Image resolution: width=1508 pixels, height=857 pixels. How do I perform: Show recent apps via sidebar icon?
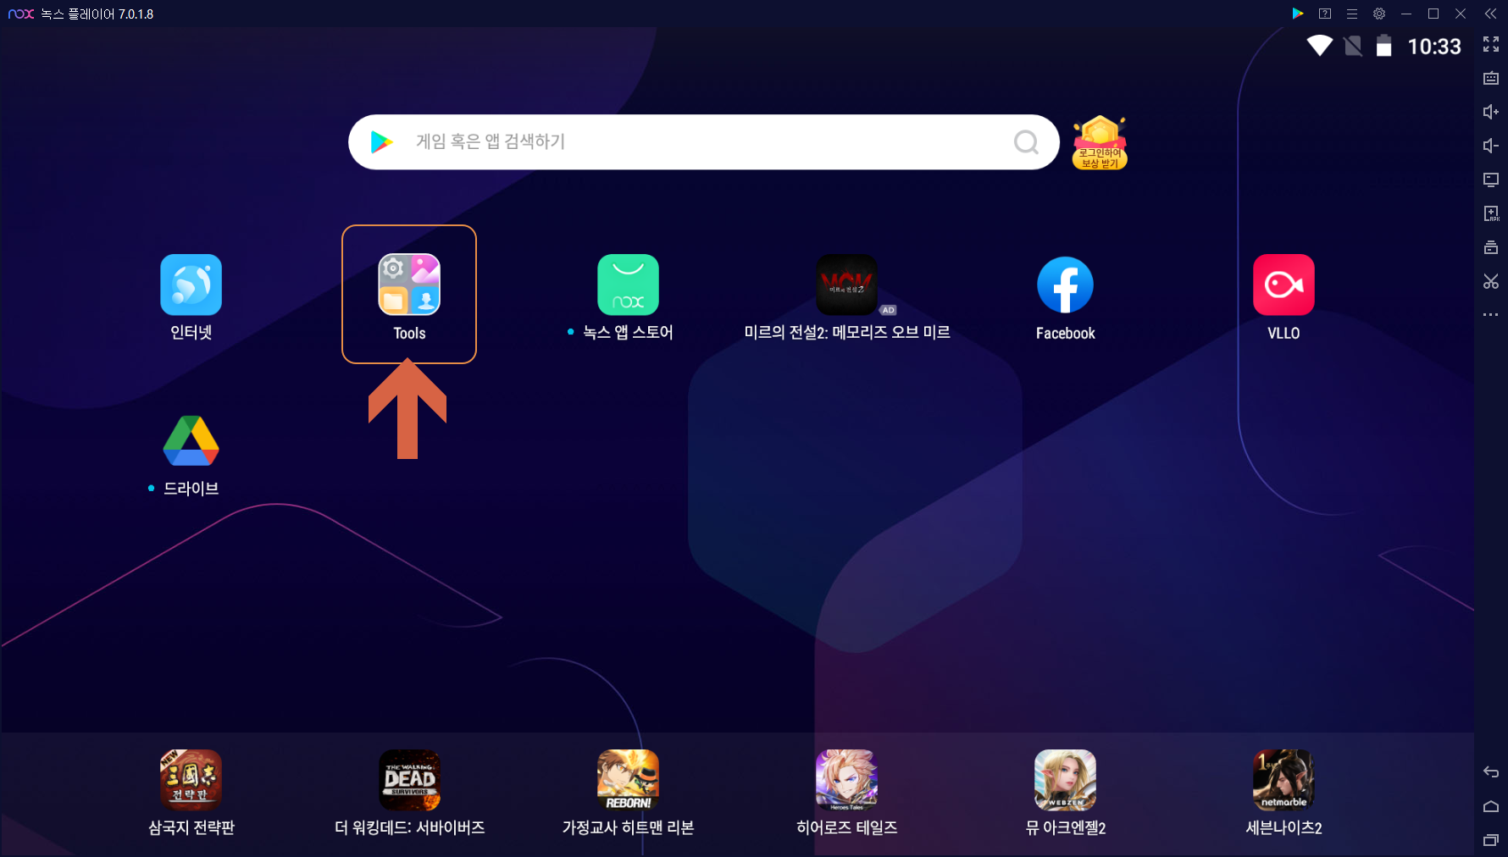1491,840
